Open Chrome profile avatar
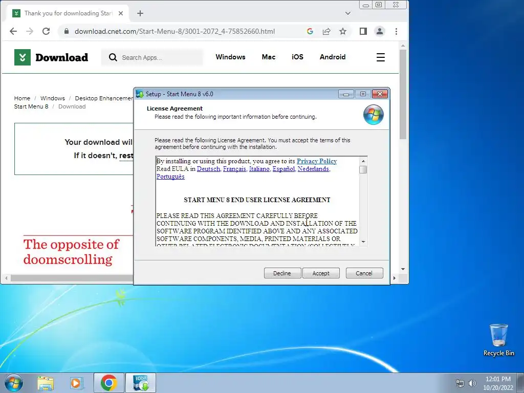The image size is (524, 393). (x=380, y=31)
